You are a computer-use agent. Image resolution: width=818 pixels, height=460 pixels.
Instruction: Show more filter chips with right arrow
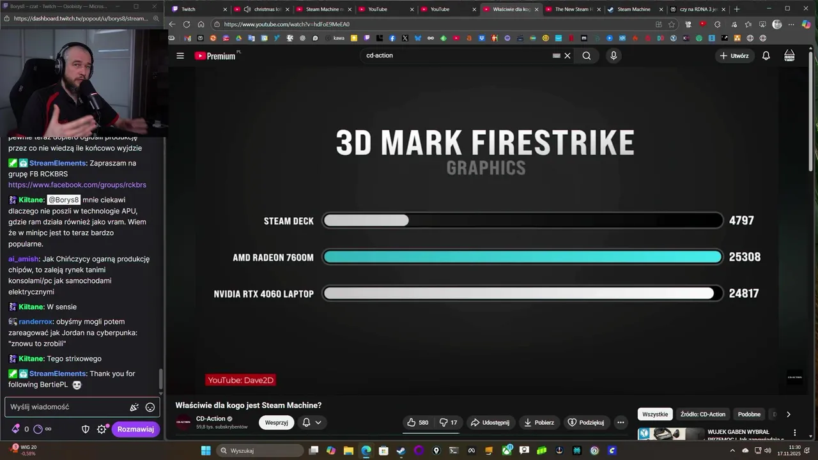point(788,414)
